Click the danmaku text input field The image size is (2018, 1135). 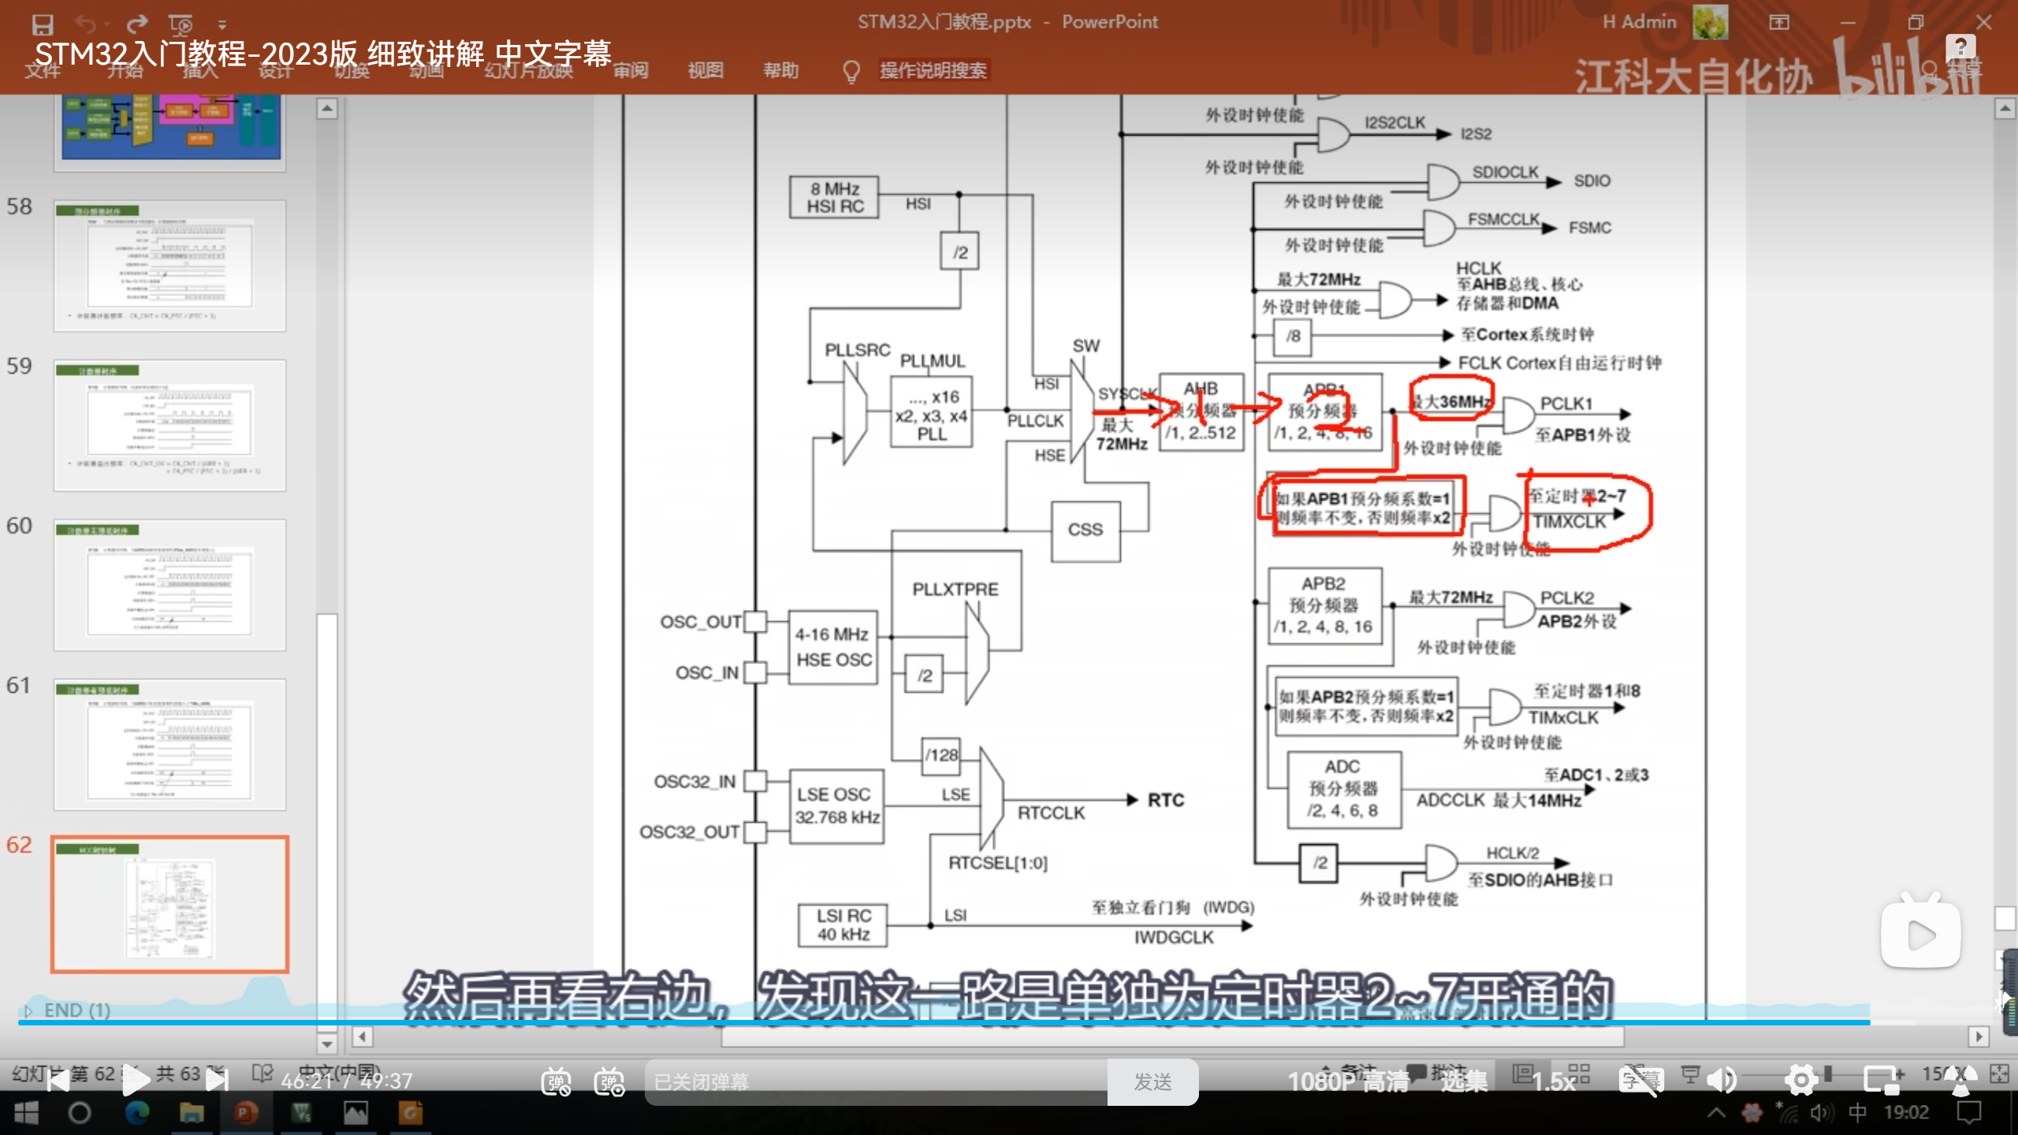[875, 1082]
